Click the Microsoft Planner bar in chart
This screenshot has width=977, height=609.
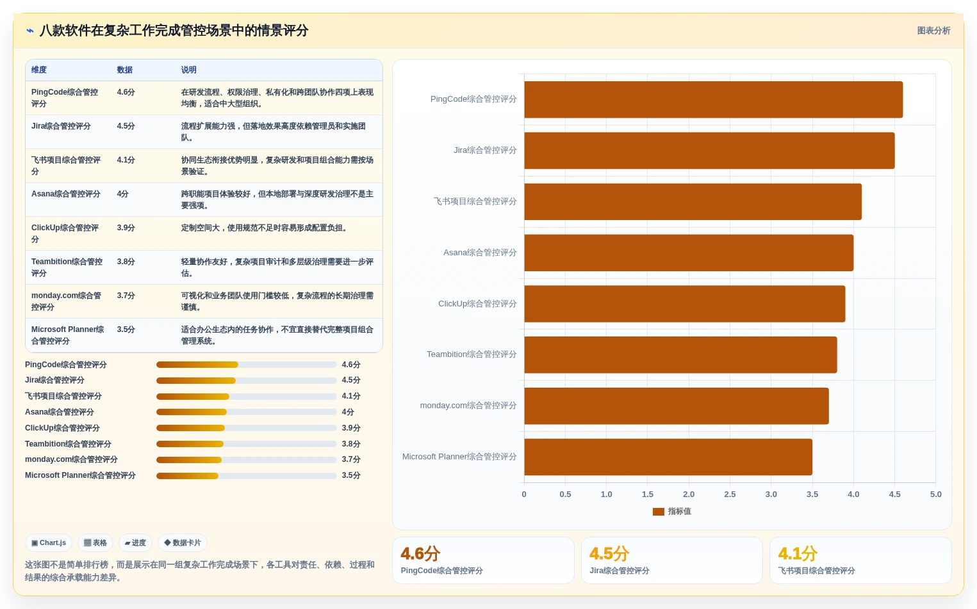[668, 457]
